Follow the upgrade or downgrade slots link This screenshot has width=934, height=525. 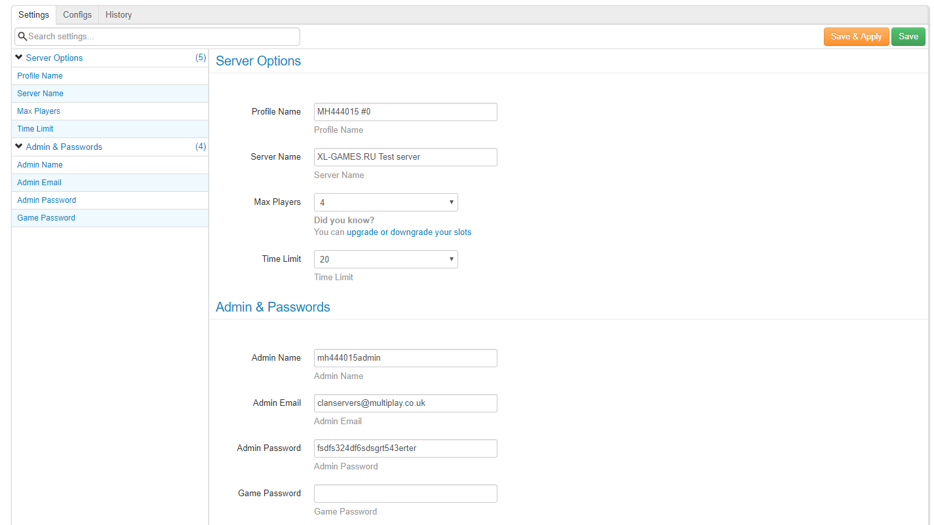[409, 232]
